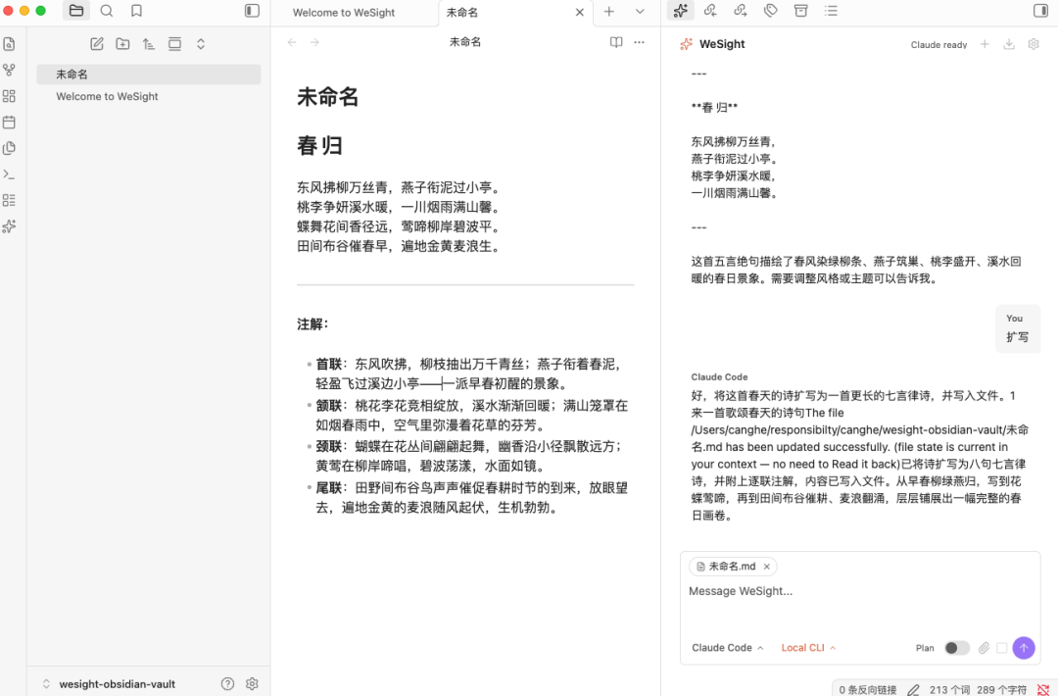Screen dimensions: 1058x696
Task: Open vault settings gear icon
Action: [253, 684]
